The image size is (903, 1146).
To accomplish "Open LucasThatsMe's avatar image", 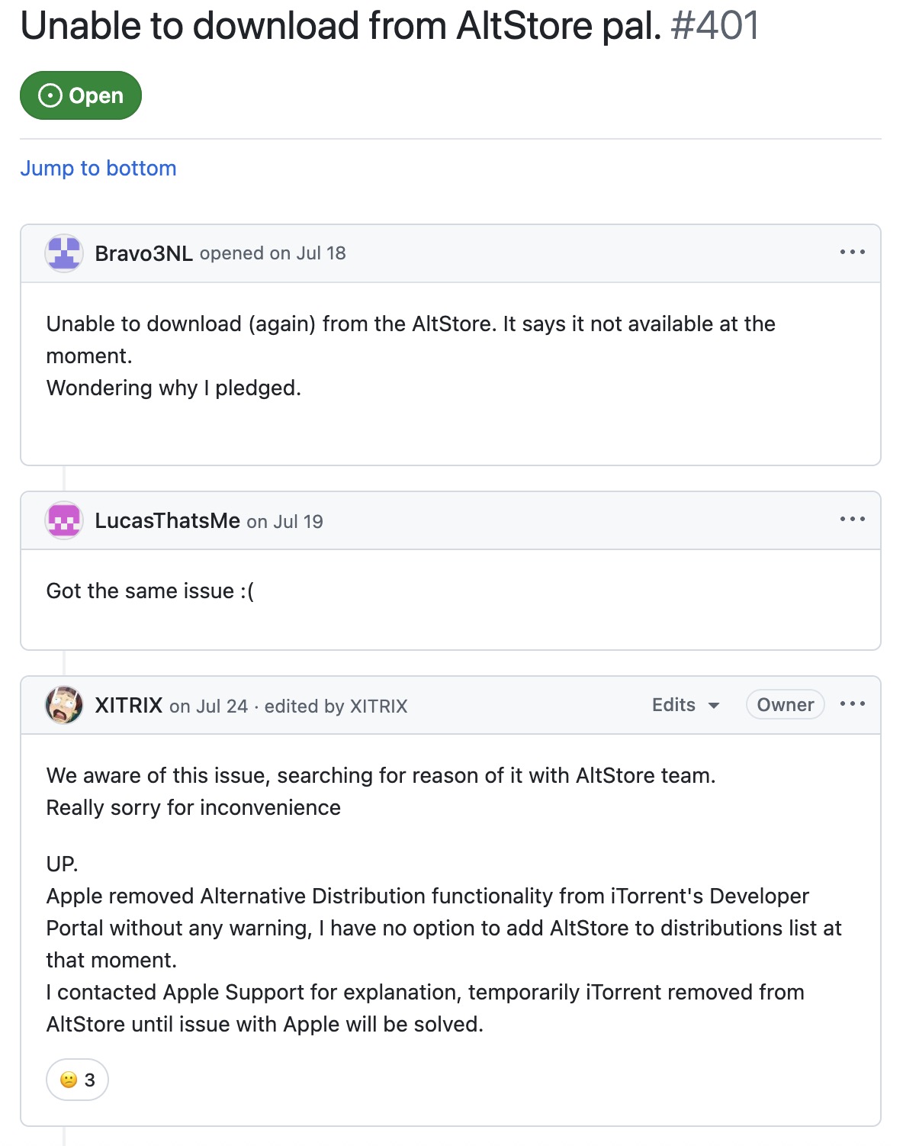I will click(x=64, y=521).
